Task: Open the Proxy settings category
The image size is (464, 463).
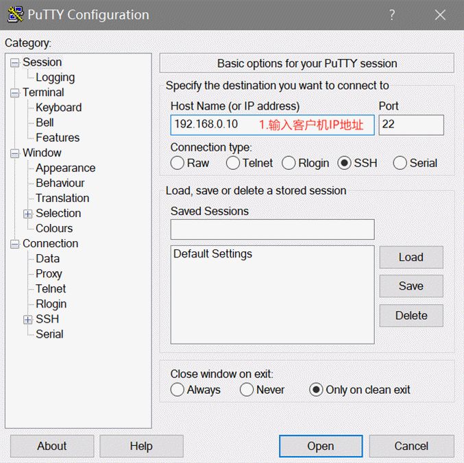Action: (x=49, y=274)
